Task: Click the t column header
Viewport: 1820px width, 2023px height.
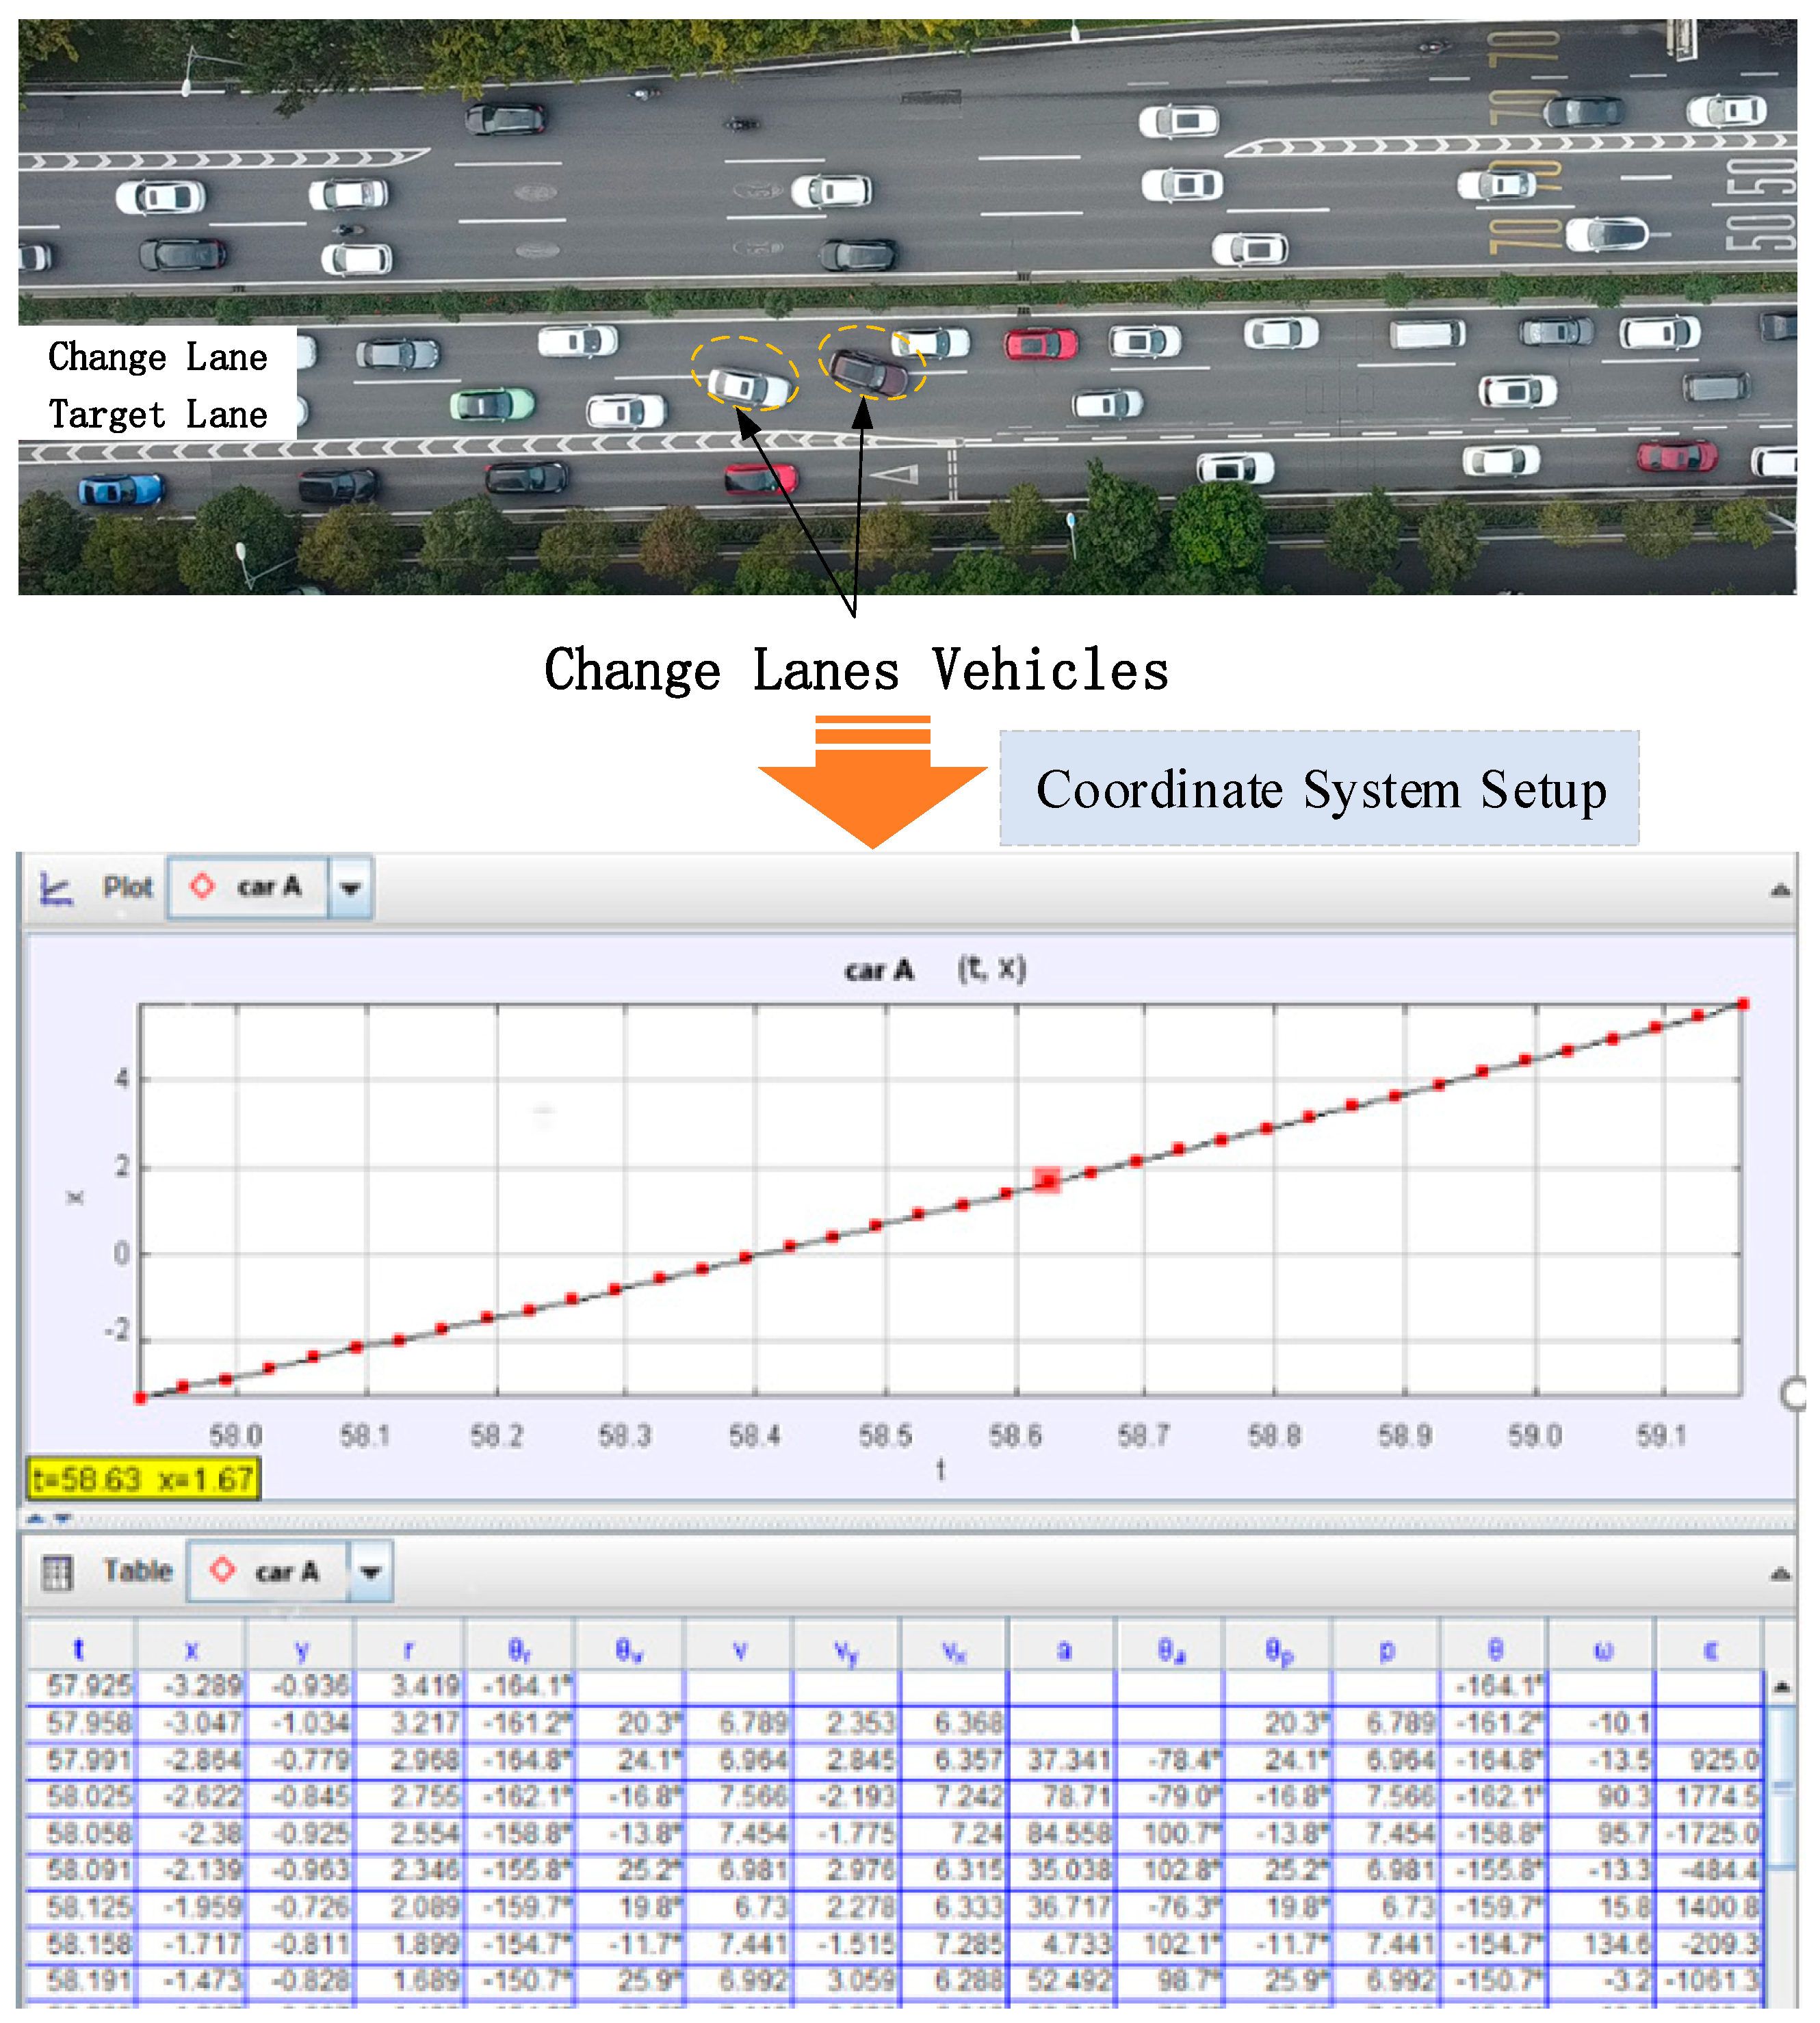Action: [x=79, y=1650]
